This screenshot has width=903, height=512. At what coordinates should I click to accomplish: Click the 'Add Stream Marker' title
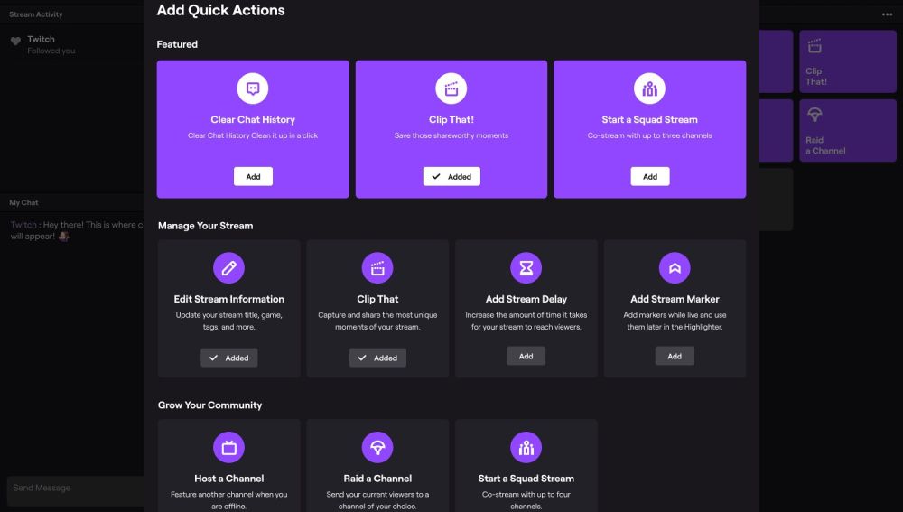pos(675,299)
